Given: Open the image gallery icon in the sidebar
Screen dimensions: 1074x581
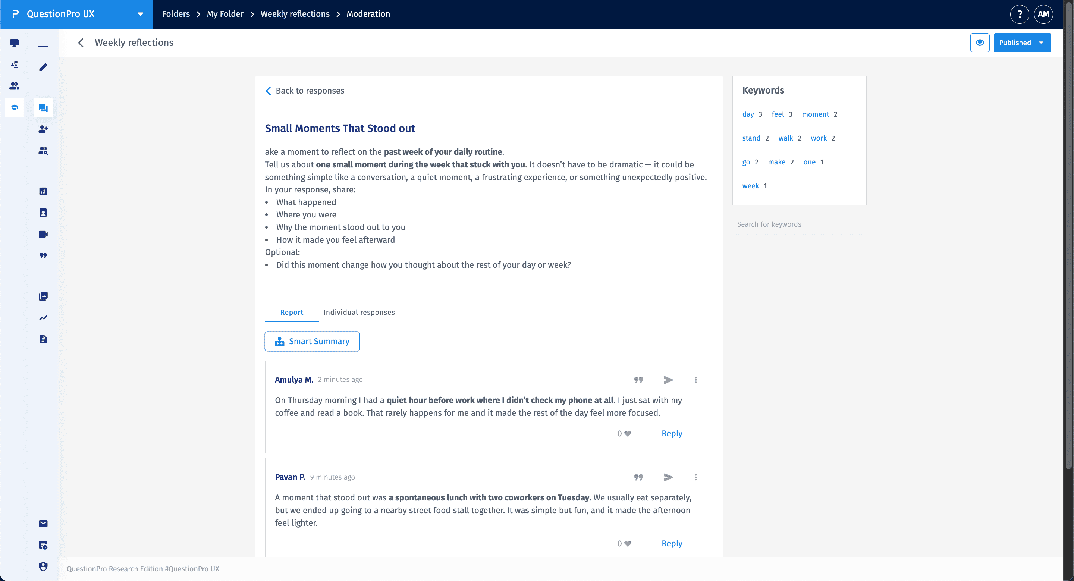Looking at the screenshot, I should tap(43, 296).
